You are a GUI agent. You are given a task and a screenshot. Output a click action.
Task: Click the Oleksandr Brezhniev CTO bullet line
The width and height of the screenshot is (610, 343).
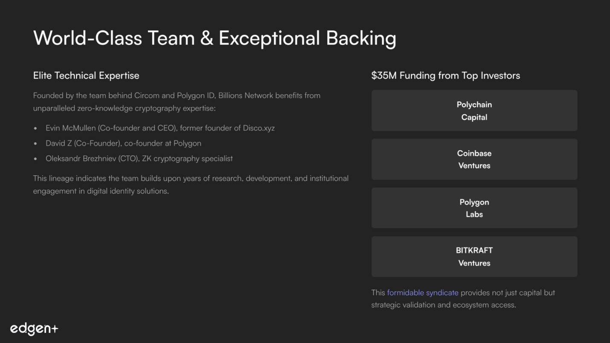point(139,159)
